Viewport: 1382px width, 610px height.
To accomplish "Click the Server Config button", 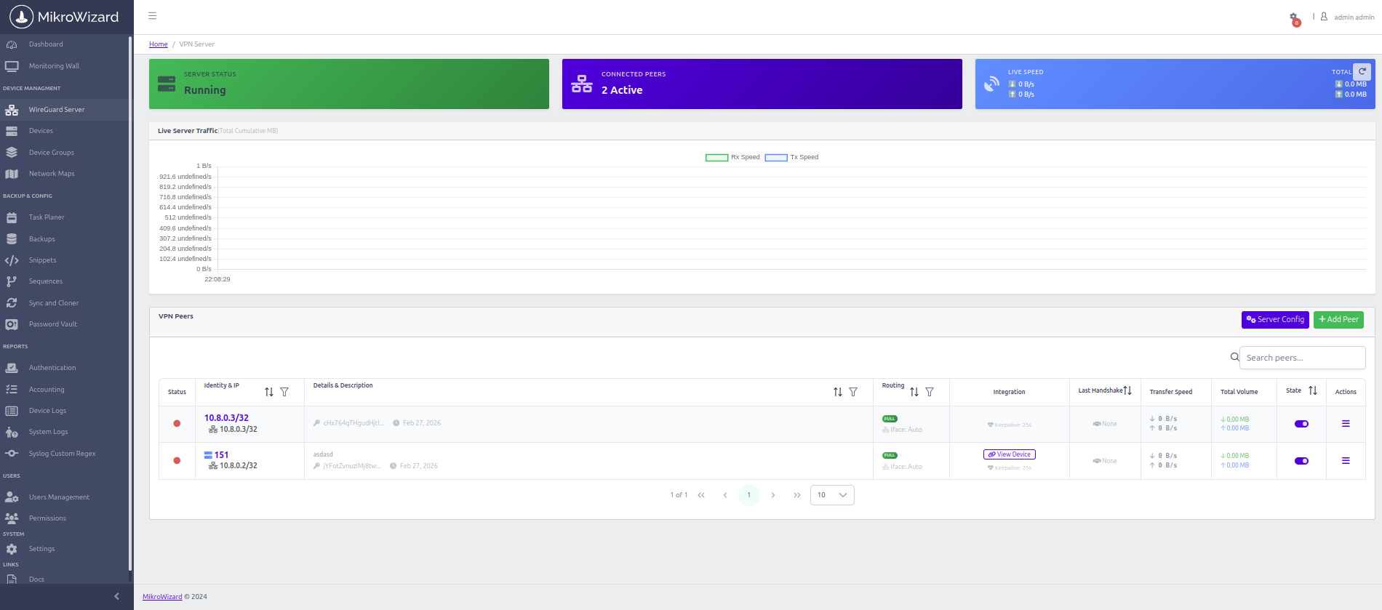I will click(1274, 319).
